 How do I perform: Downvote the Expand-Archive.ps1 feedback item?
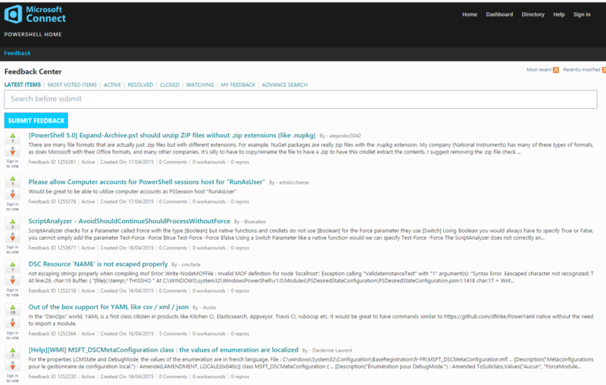pos(13,152)
